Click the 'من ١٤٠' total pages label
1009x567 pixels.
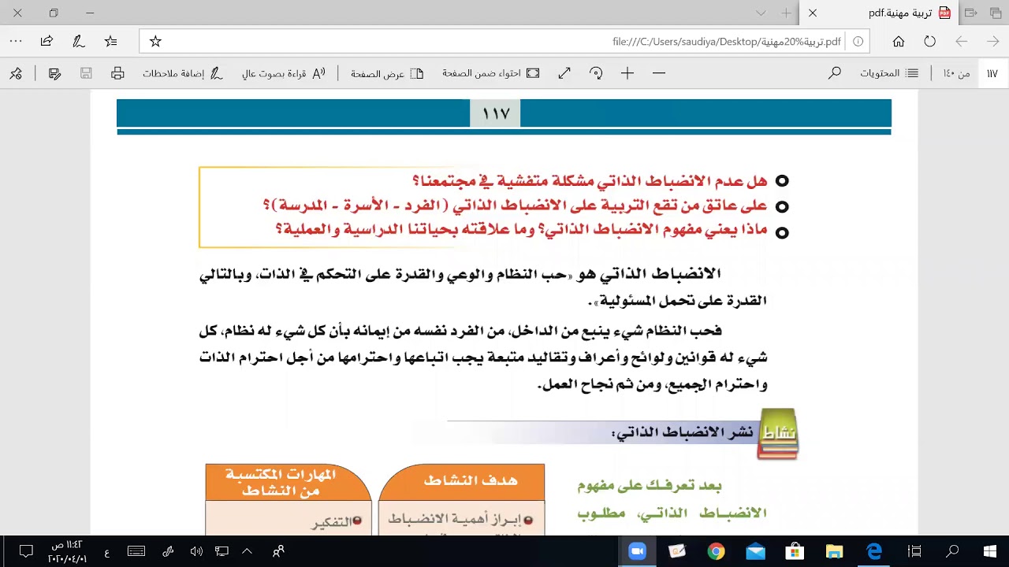956,73
